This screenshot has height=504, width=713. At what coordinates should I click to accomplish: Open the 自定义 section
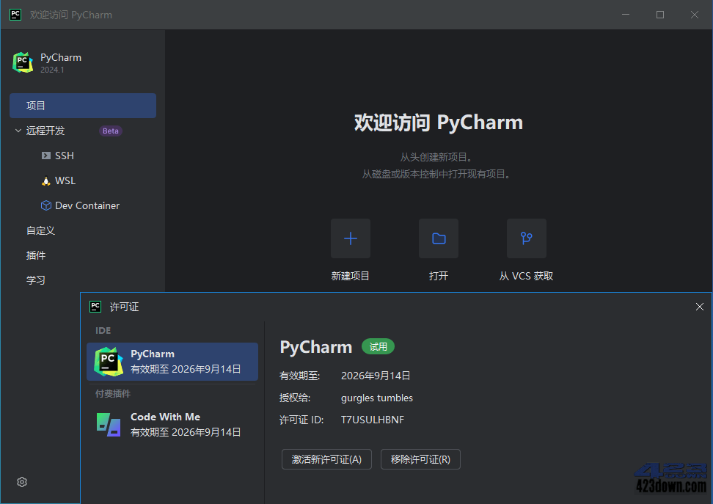[x=40, y=230]
